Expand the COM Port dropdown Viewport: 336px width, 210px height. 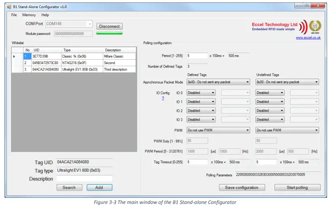pos(69,24)
